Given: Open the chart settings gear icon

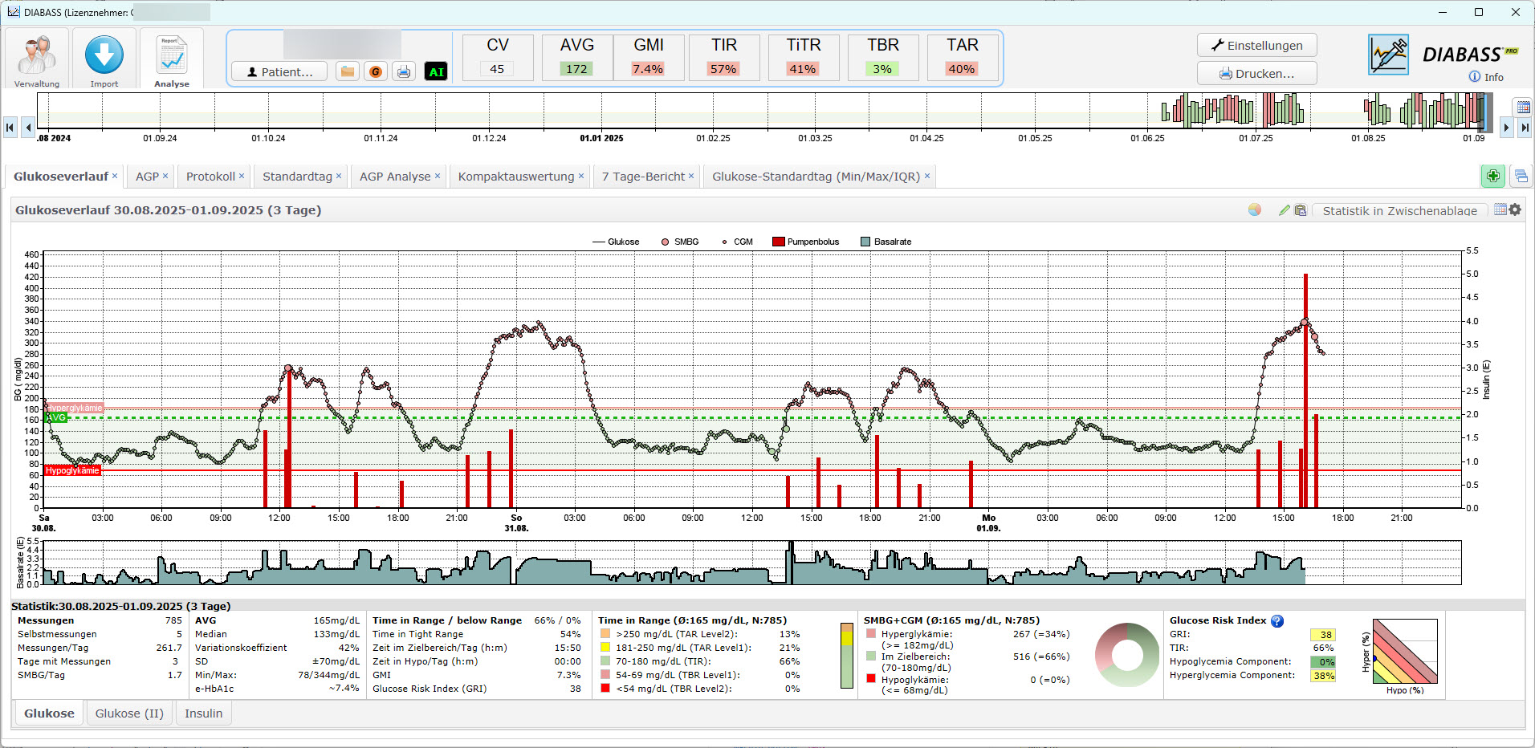Looking at the screenshot, I should (x=1515, y=209).
